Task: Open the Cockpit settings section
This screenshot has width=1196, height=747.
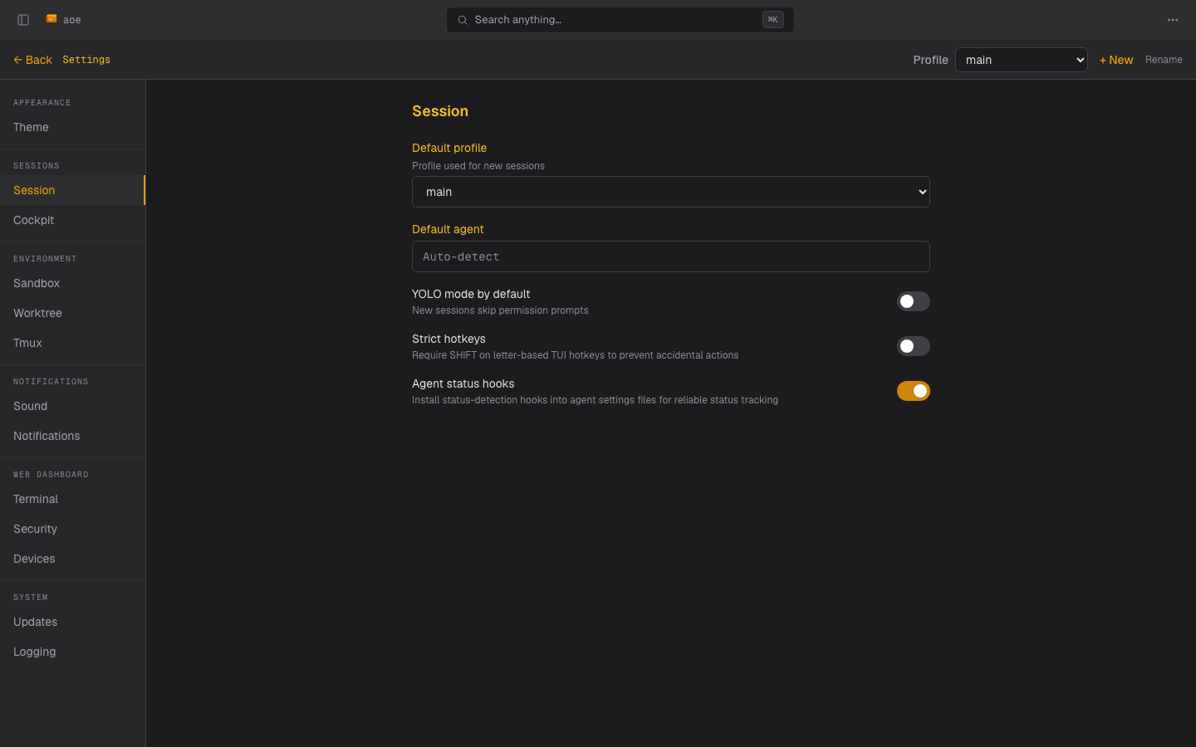Action: 72,220
